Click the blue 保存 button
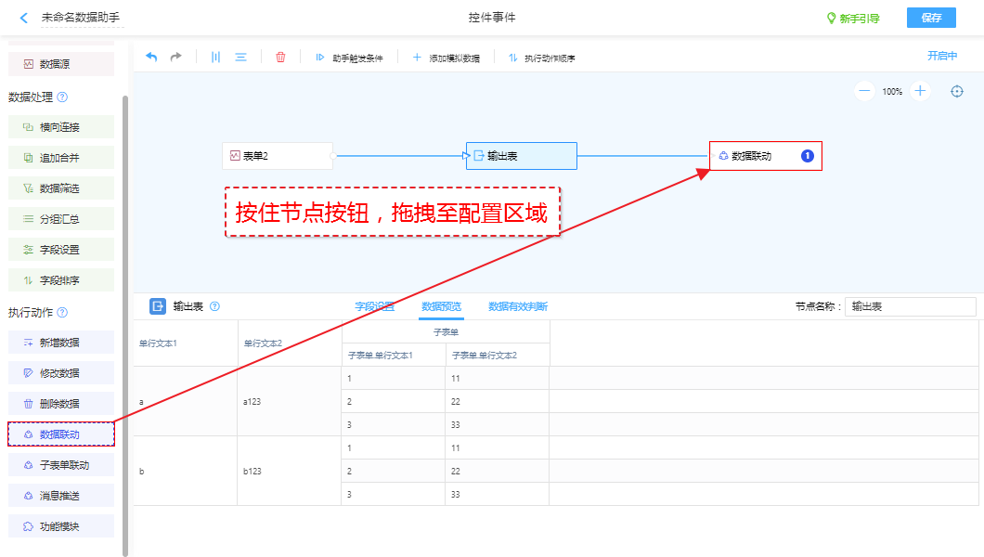This screenshot has width=984, height=557. [931, 18]
